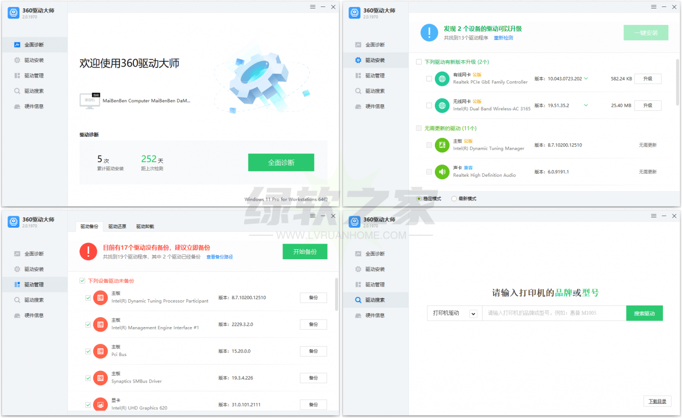Viewport: 682px width, 418px height.
Task: Click the computer icon beside MaiBenBen Computer
Action: [89, 100]
